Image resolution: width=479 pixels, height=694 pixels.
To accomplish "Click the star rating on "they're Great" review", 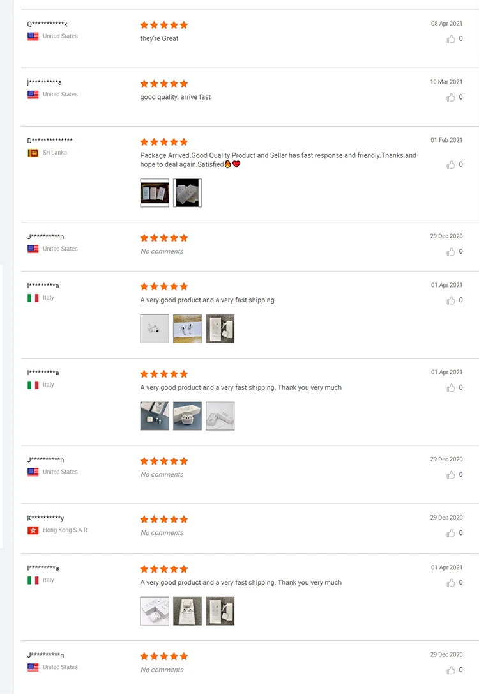I will (164, 25).
